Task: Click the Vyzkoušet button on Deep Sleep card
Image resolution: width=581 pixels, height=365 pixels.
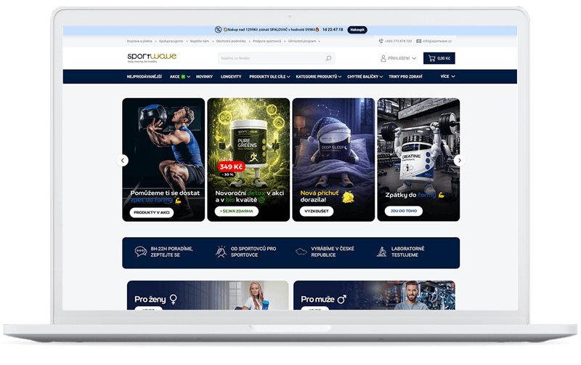Action: (317, 212)
